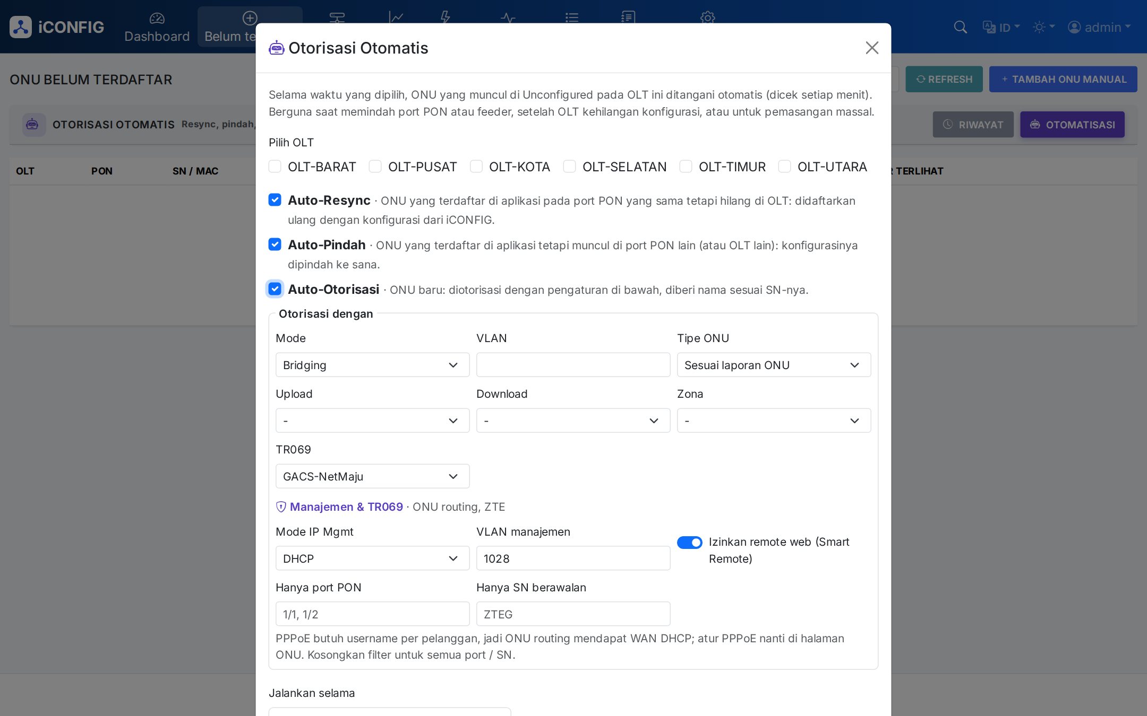This screenshot has width=1147, height=716.
Task: Click the OTOMATISASI button
Action: [1072, 125]
